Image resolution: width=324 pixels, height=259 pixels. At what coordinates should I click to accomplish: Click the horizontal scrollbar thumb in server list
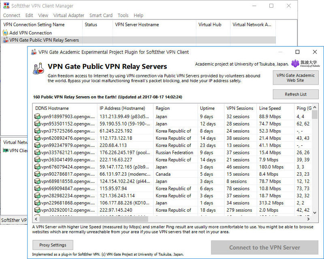tap(94, 219)
